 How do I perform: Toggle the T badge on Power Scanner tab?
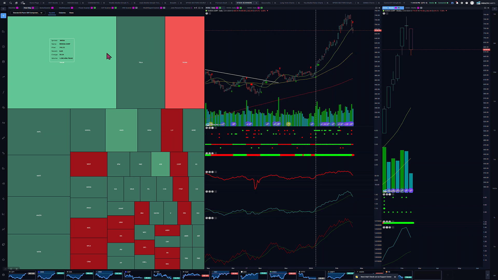coord(95,8)
